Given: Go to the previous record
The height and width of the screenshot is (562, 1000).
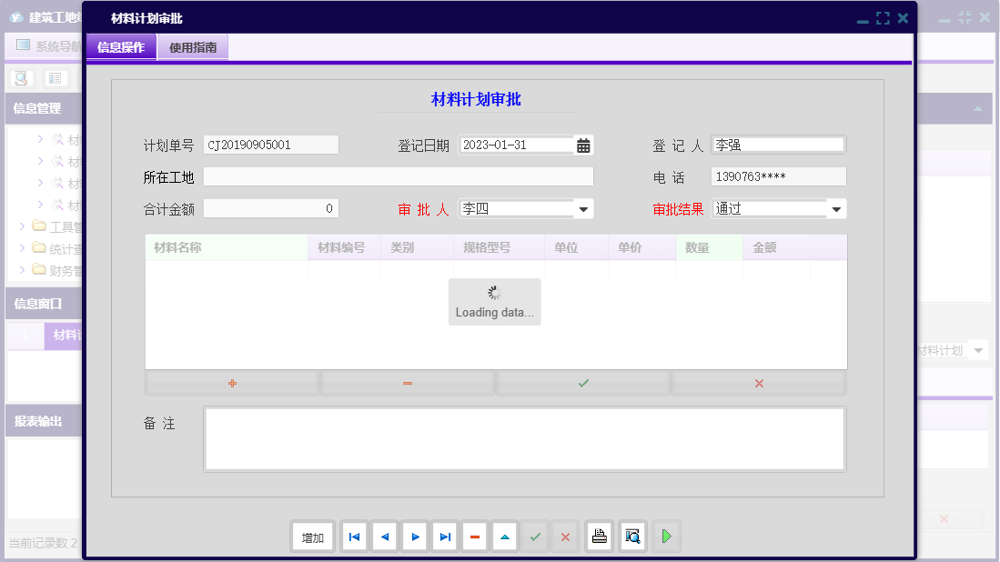Looking at the screenshot, I should pos(385,537).
